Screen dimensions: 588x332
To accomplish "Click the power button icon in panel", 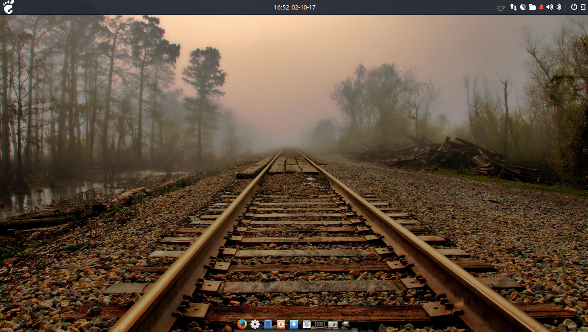I will coord(574,7).
